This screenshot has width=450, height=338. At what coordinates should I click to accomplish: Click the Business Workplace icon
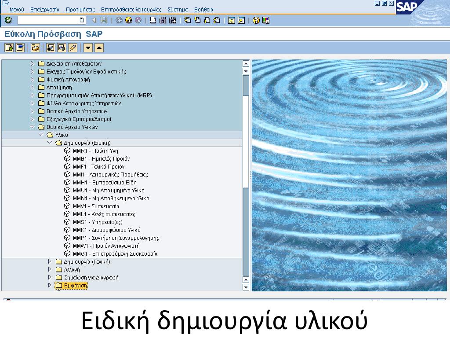point(35,48)
